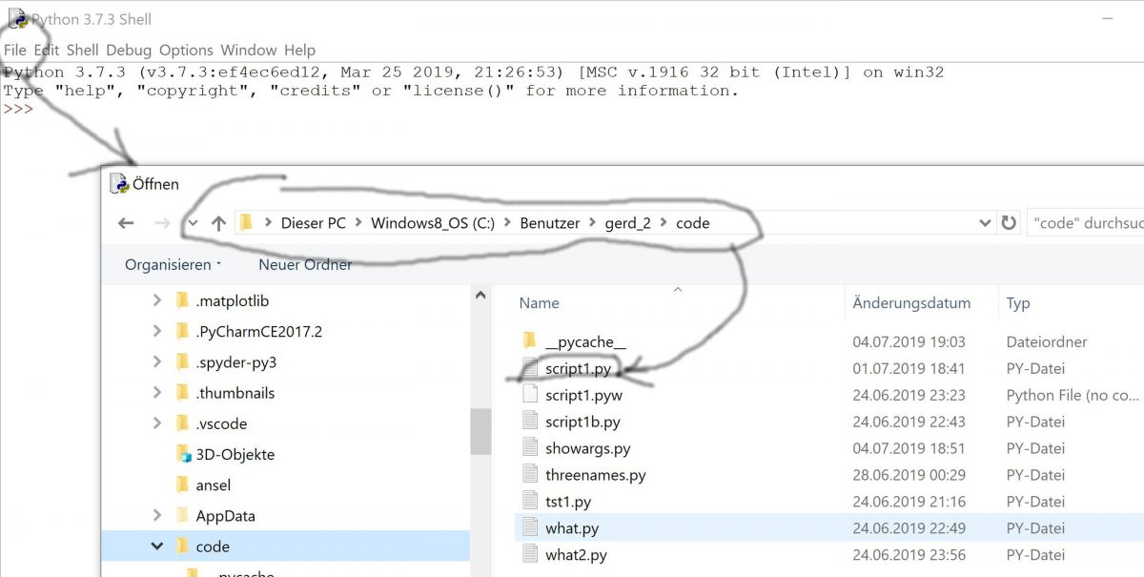Image resolution: width=1144 pixels, height=577 pixels.
Task: Open the address bar dropdown arrow
Action: pos(986,222)
